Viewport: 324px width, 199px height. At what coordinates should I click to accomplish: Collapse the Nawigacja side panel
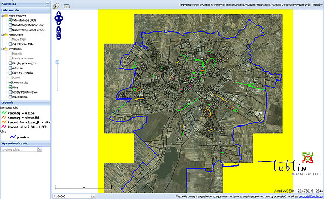(48, 4)
